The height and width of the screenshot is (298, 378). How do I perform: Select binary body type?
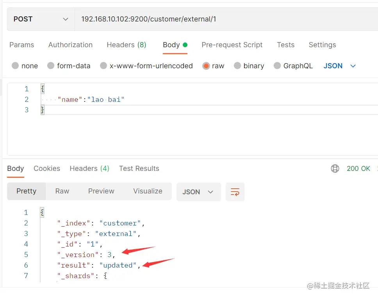249,66
